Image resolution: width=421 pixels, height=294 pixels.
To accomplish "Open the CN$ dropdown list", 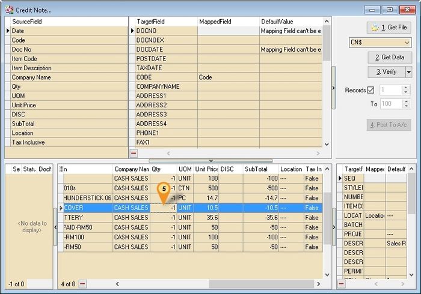I will click(x=407, y=43).
